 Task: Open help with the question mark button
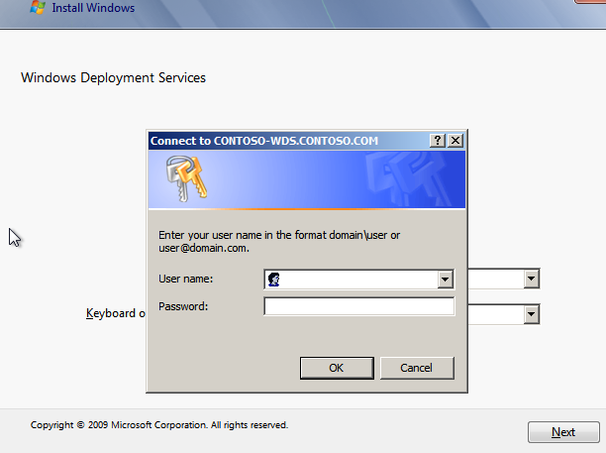click(x=439, y=142)
